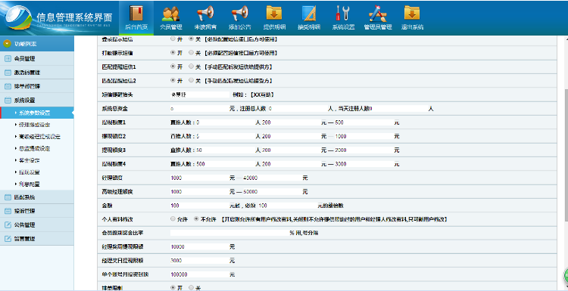Expand 匹配系统 sidebar section
The image size is (568, 291).
[x=37, y=197]
